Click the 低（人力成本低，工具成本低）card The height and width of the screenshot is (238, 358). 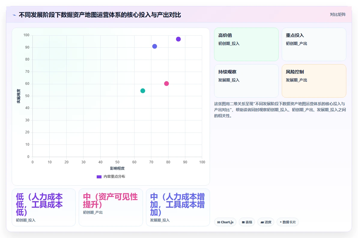tap(44, 207)
